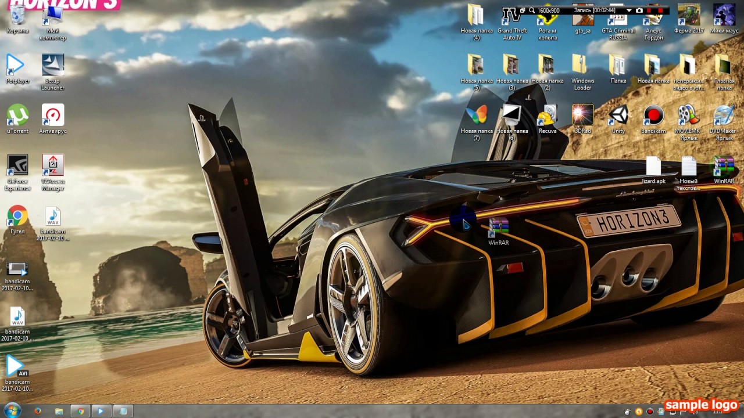Expand the recording bar dropdown arrow
Screen dimensions: 744x418
pos(629,10)
